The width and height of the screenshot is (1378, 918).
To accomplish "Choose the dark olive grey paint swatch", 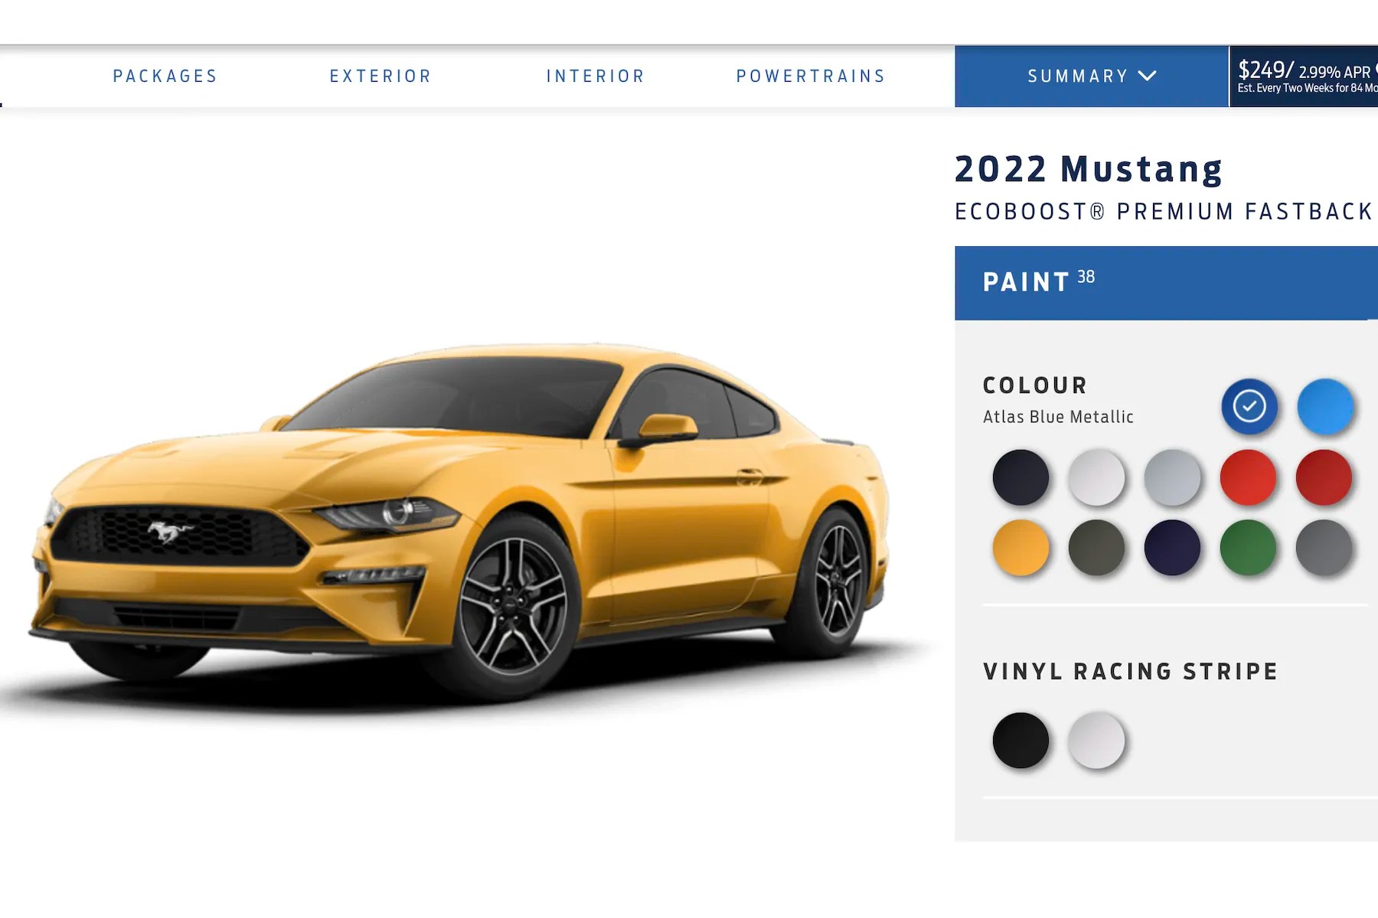I will (1096, 548).
